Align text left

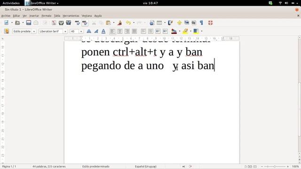tap(112, 31)
